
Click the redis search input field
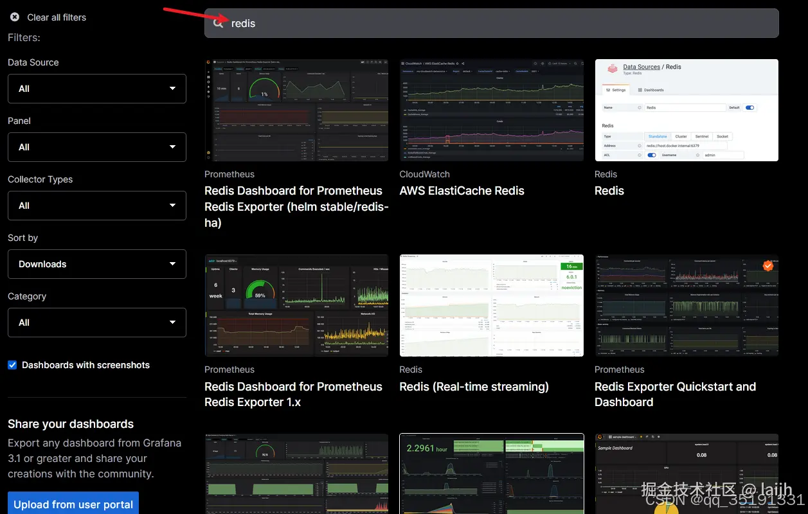point(492,23)
